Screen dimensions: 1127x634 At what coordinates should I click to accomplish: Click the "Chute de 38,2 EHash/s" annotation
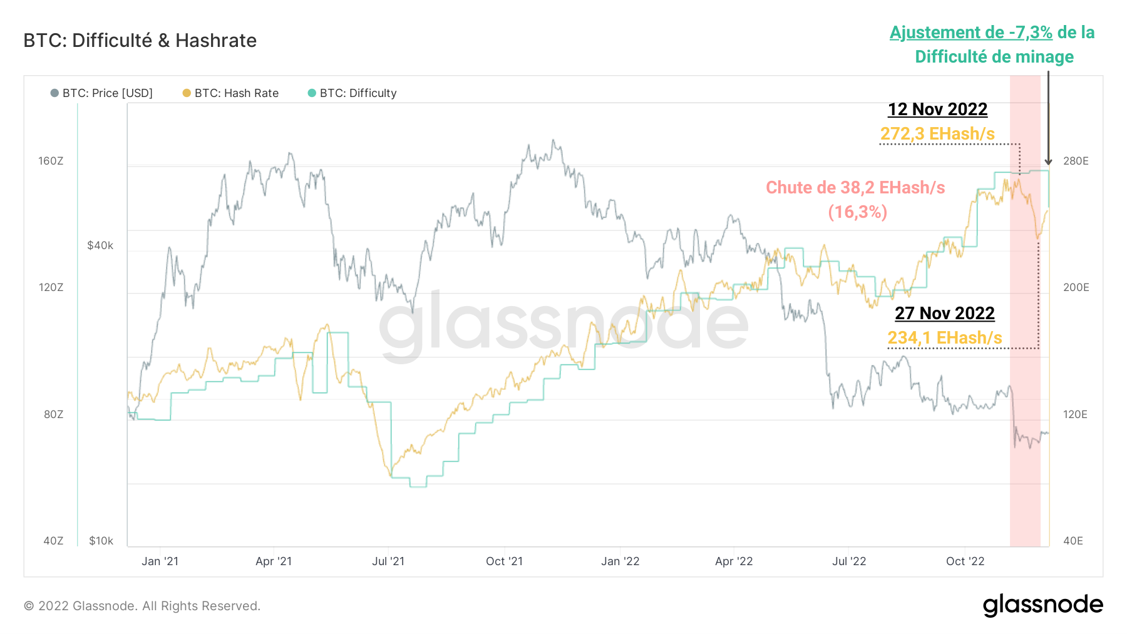(x=855, y=188)
